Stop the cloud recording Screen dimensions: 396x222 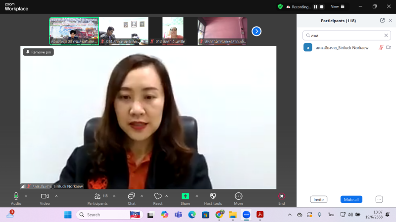pos(322,7)
